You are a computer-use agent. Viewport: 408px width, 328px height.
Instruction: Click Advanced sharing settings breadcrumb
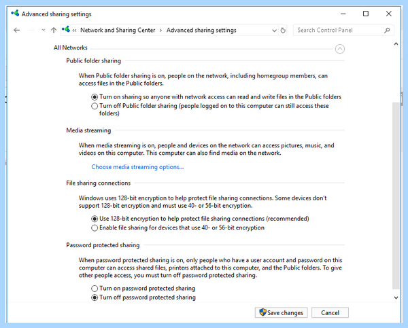coord(201,31)
